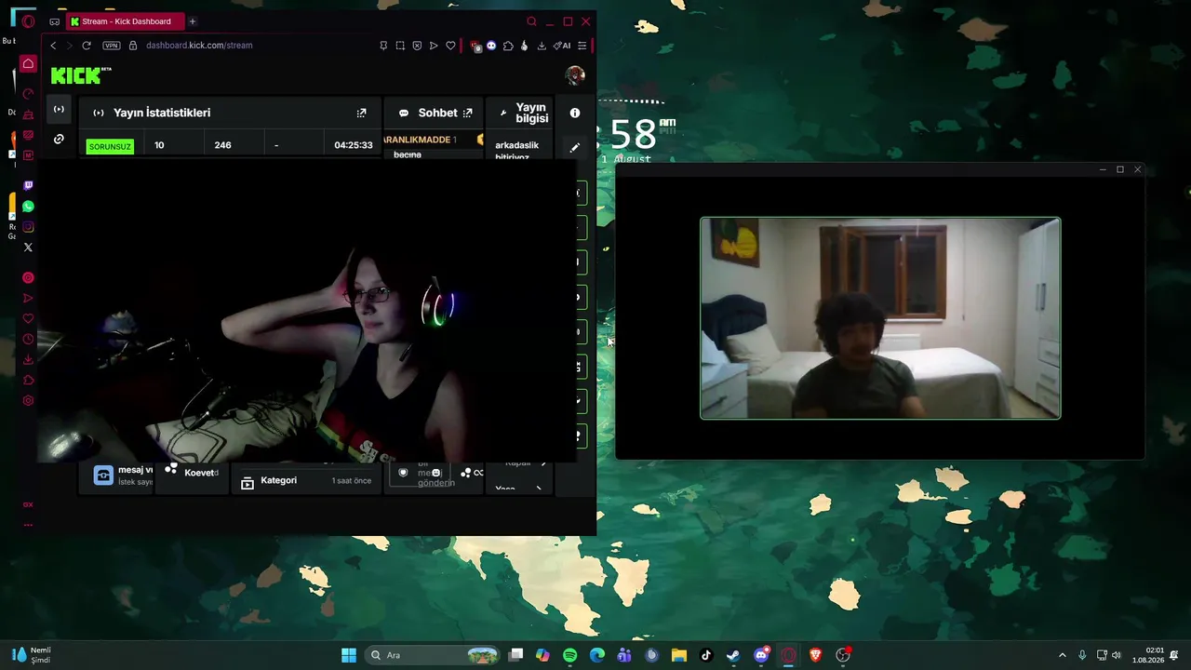
Task: Click the Yayın bilgisi panel header
Action: coord(519,113)
